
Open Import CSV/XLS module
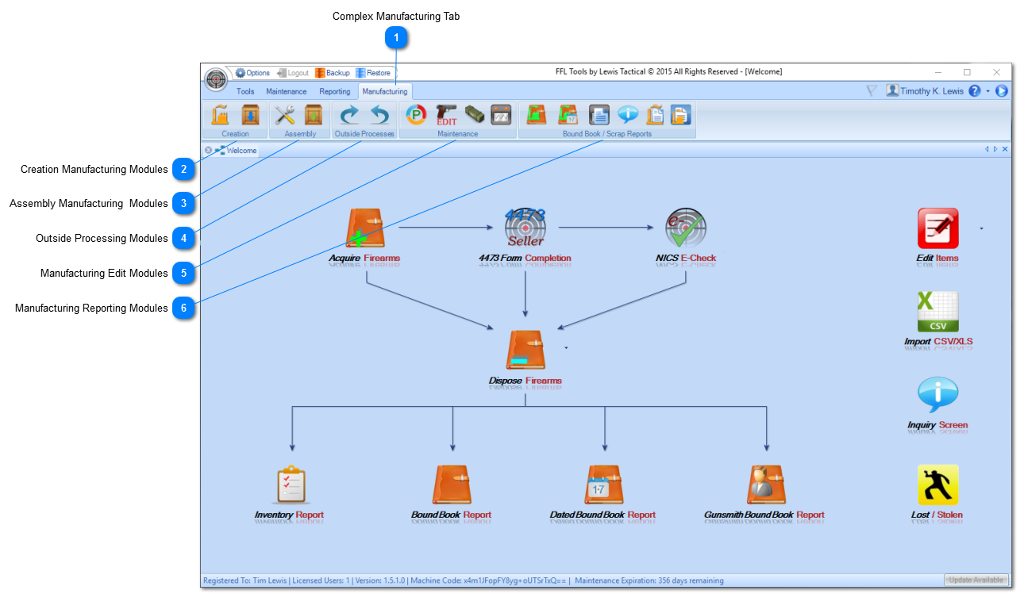(x=938, y=319)
